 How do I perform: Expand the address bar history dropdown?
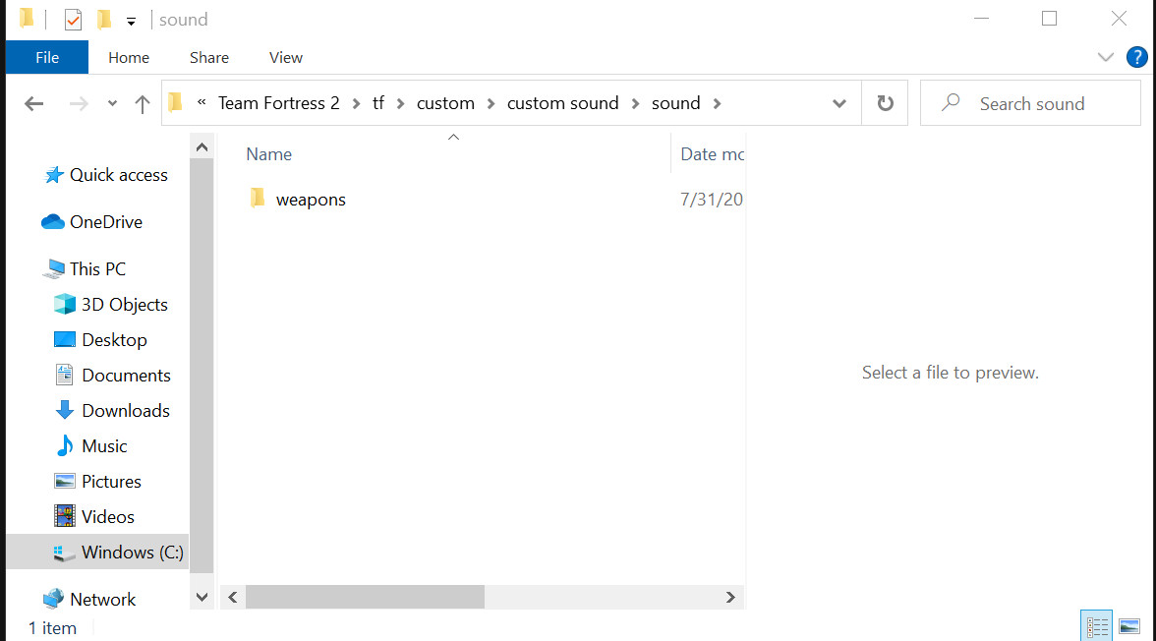pyautogui.click(x=838, y=102)
